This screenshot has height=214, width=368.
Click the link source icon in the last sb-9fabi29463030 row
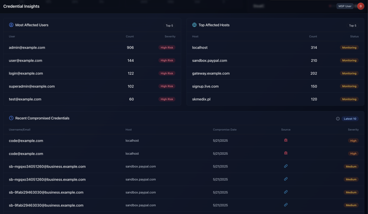pyautogui.click(x=286, y=205)
